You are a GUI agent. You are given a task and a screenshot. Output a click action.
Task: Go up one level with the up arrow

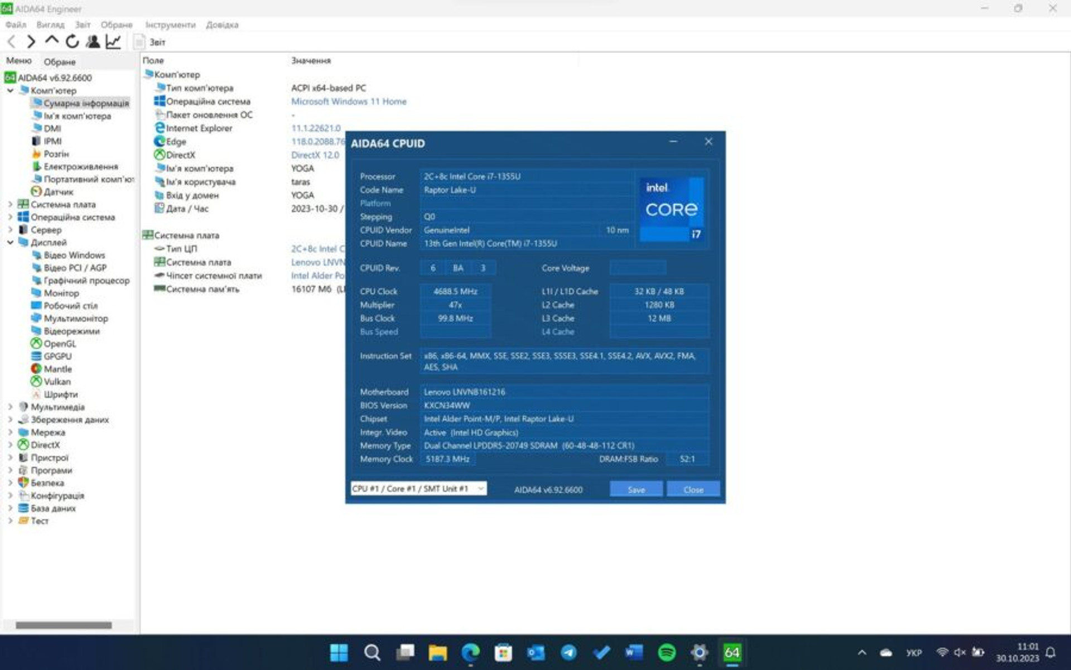point(52,41)
